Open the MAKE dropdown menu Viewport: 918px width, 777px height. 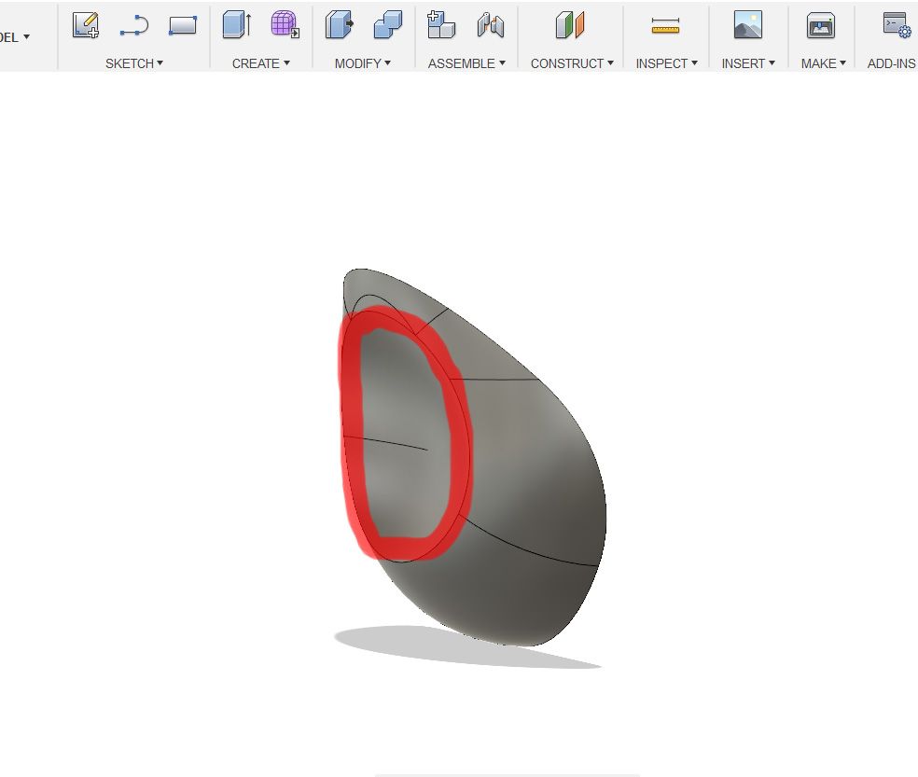click(823, 63)
